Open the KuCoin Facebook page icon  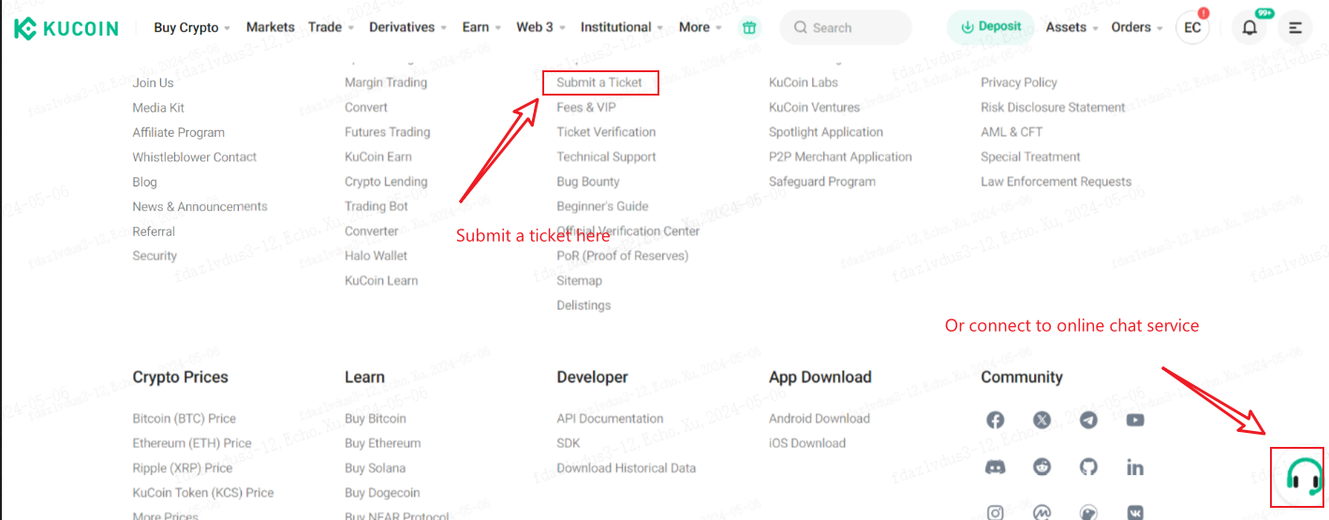[996, 420]
